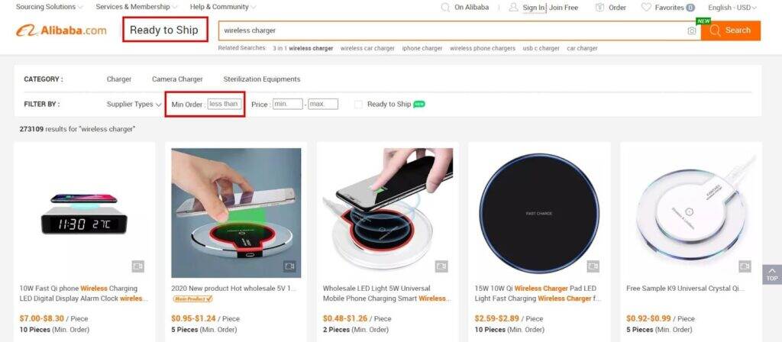Screen dimensions: 782x342
Task: Select the Camera Charger category
Action: point(177,79)
